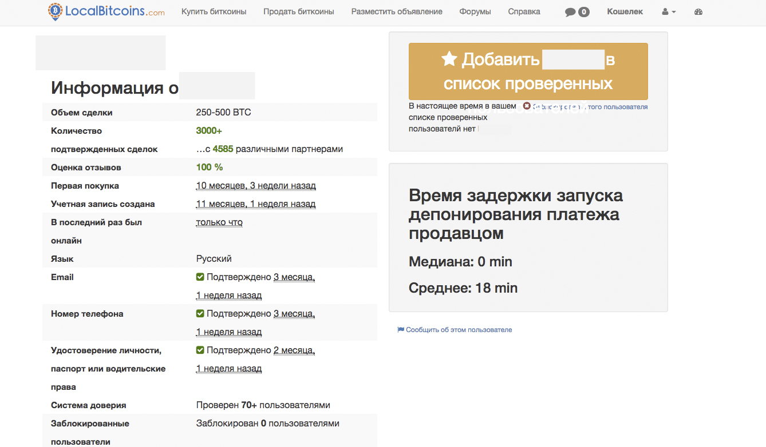Viewport: 766px width, 447px height.
Task: Open messages via speech bubble icon
Action: [x=570, y=12]
